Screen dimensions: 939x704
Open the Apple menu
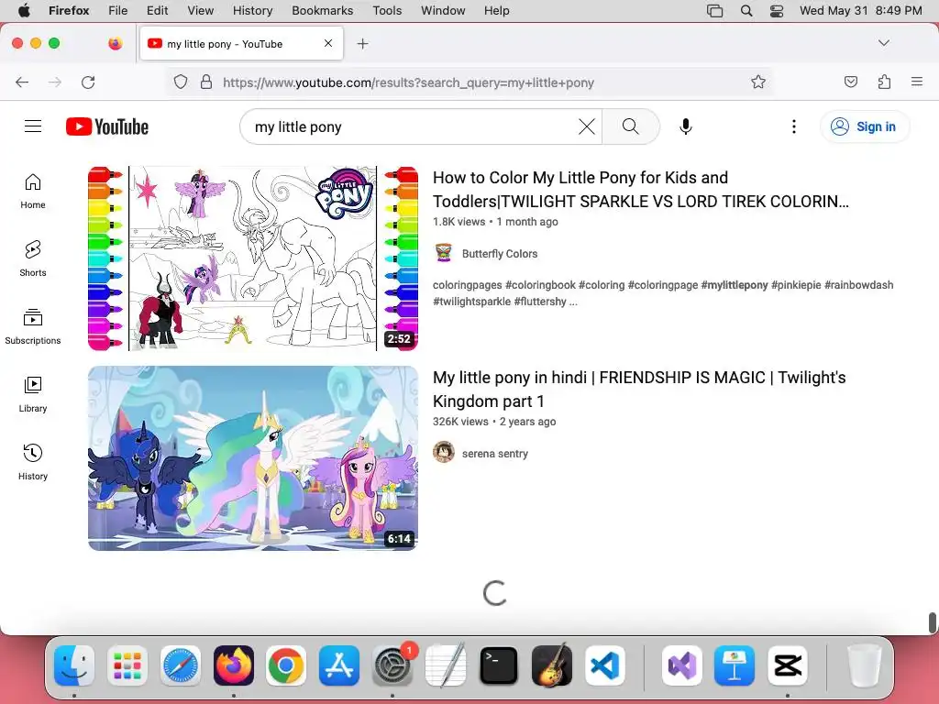(24, 11)
